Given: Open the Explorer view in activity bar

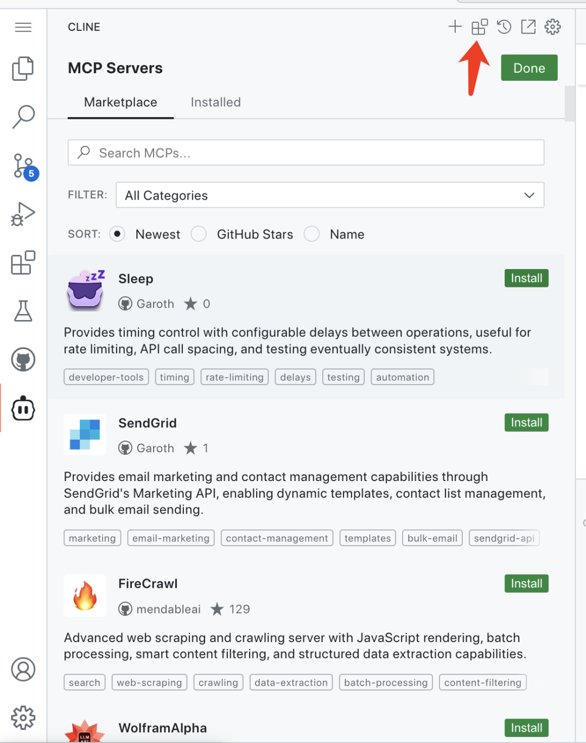Looking at the screenshot, I should tap(23, 69).
